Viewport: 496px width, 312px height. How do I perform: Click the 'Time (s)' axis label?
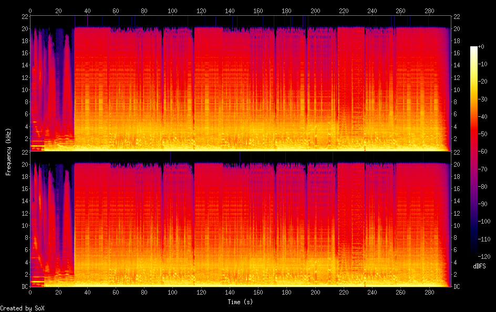(x=241, y=302)
